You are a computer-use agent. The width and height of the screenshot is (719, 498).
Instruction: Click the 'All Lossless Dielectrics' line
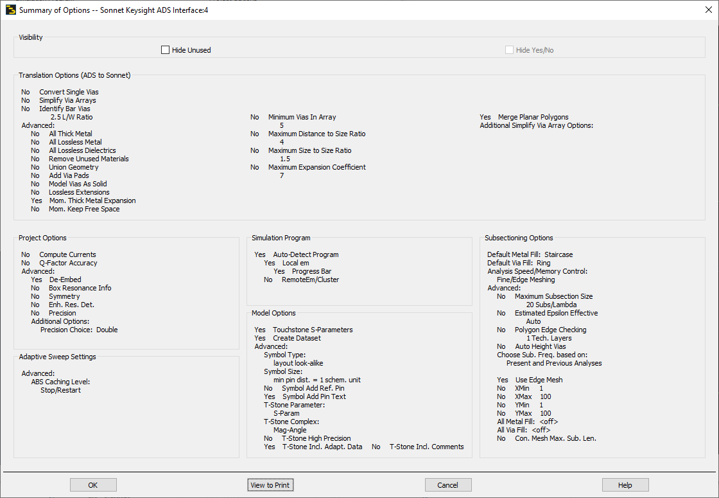coord(83,150)
